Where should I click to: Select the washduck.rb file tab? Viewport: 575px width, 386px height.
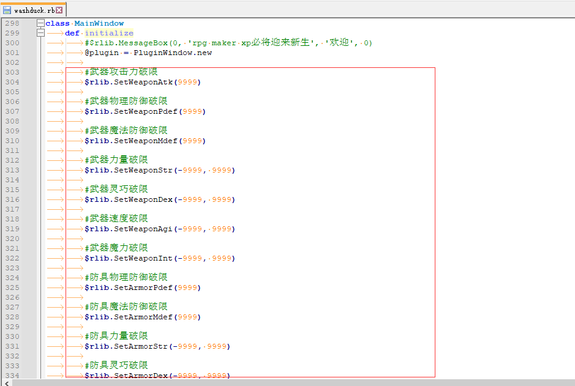click(33, 10)
